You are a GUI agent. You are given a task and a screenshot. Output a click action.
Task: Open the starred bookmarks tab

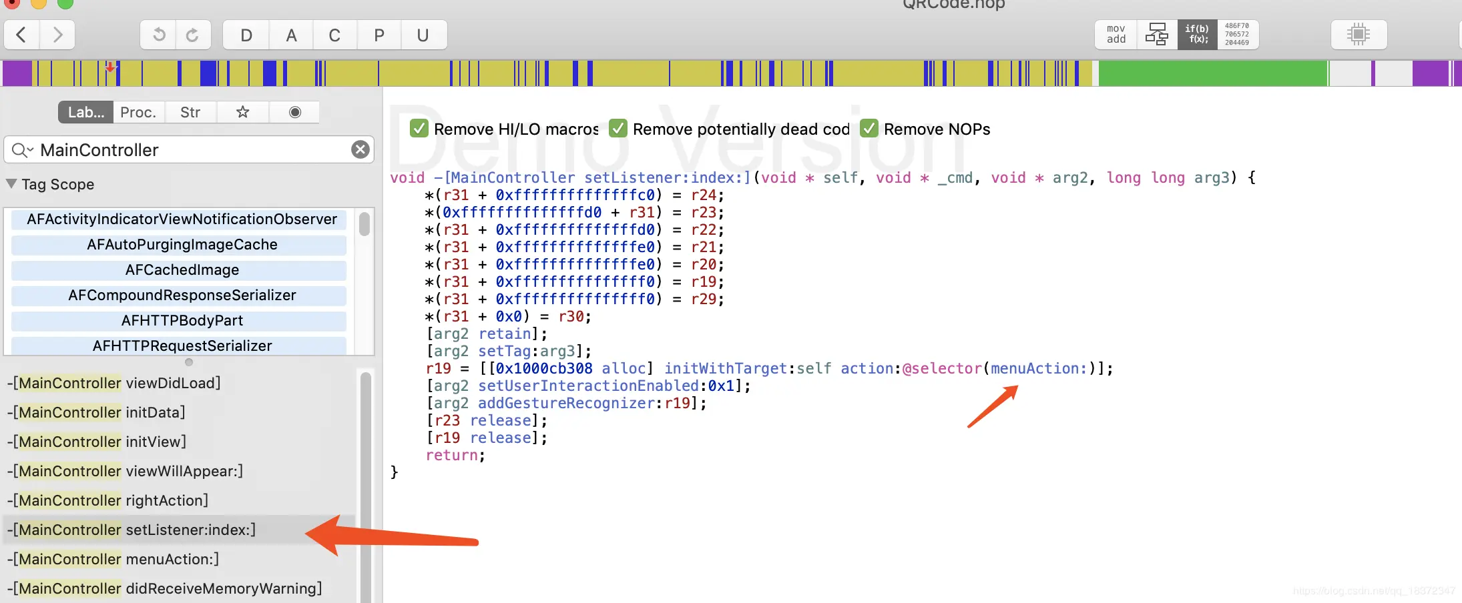point(243,112)
